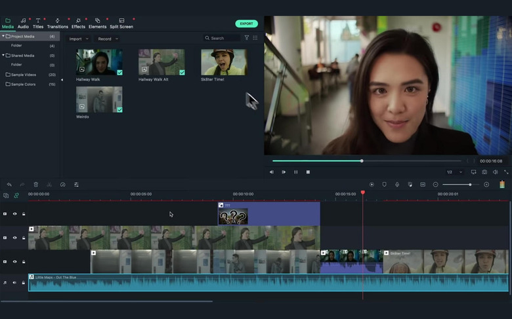
Task: Lock the Hallway Walk Alt video track
Action: [x=24, y=238]
